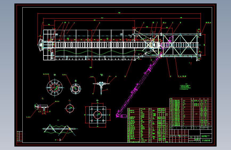231x150 pixels.
Task: Select the X-braced truss frame on the right
Action: (180, 45)
